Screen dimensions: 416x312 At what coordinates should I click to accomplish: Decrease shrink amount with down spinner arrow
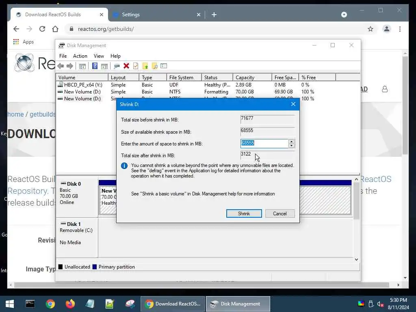291,145
